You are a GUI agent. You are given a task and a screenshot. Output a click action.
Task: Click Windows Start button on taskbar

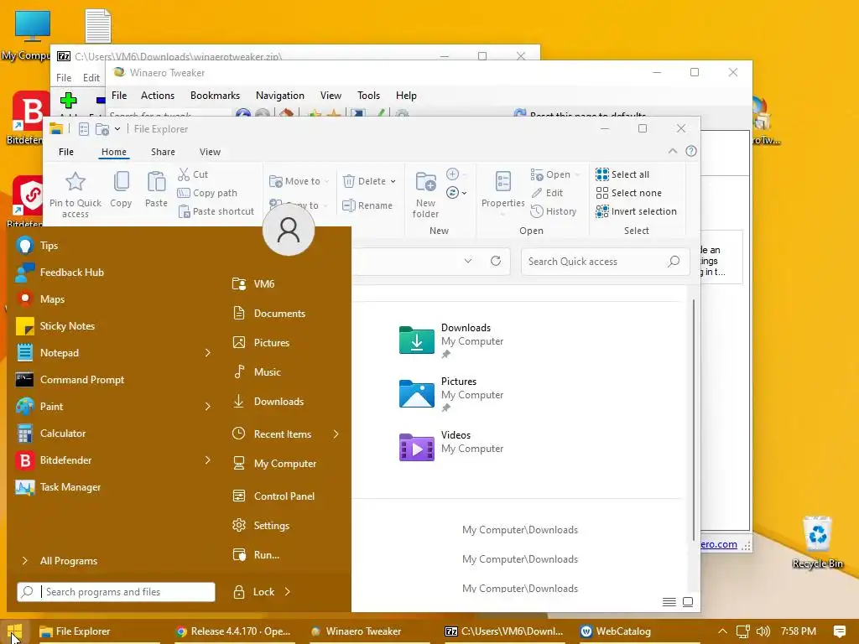[15, 631]
